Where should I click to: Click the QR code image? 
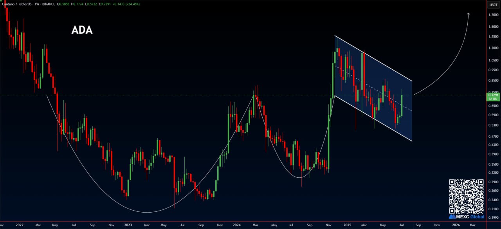click(x=467, y=196)
